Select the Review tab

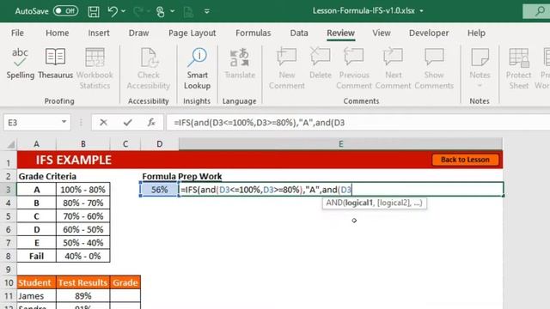click(x=340, y=33)
